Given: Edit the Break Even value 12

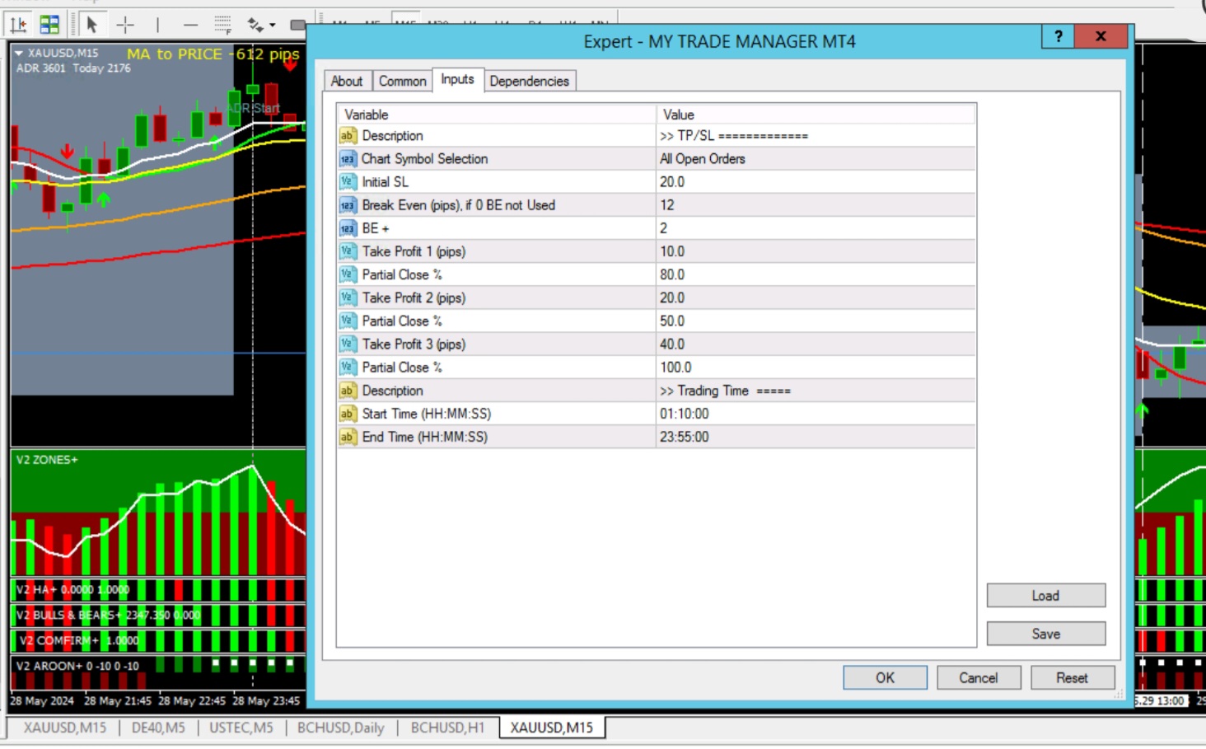Looking at the screenshot, I should [816, 205].
